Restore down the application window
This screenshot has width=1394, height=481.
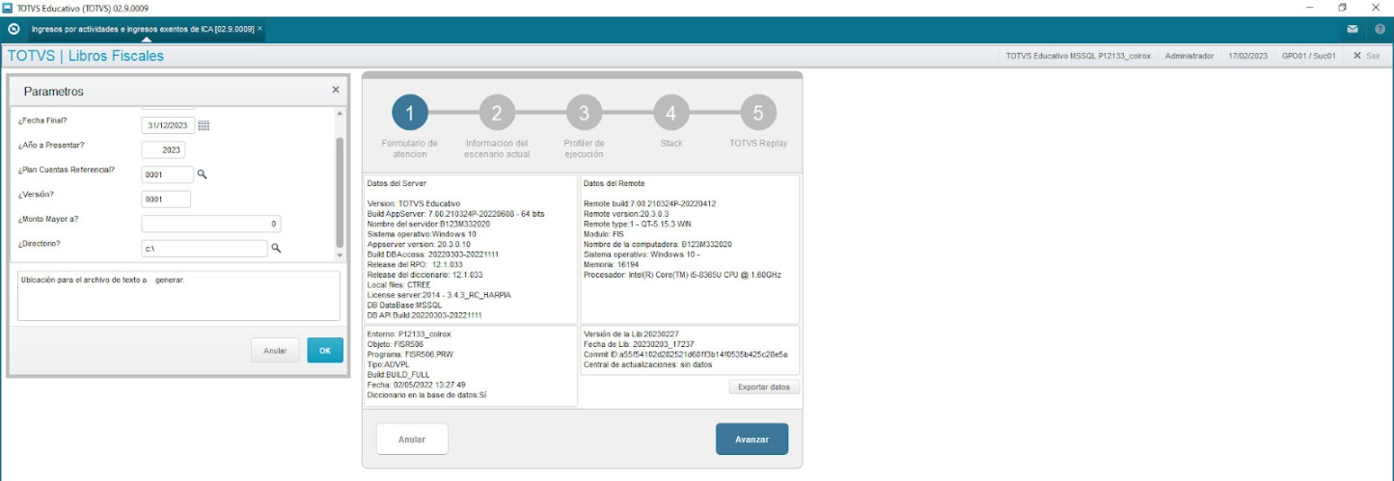pyautogui.click(x=1342, y=8)
